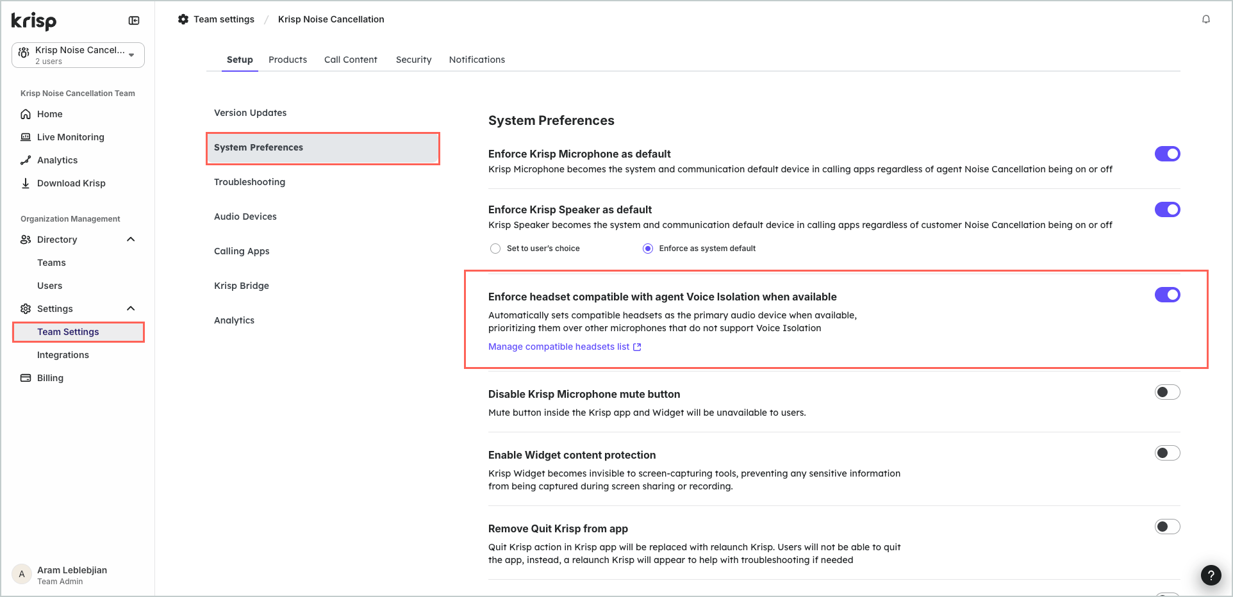Select Audio Devices in setup list
The image size is (1233, 597).
pos(245,217)
